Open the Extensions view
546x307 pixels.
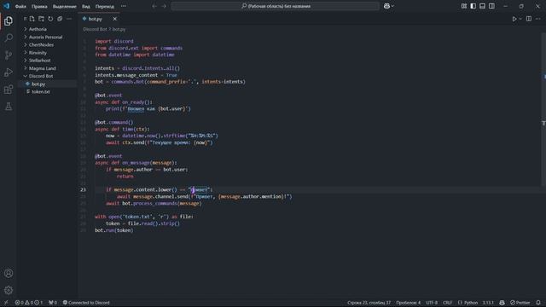pos(9,90)
